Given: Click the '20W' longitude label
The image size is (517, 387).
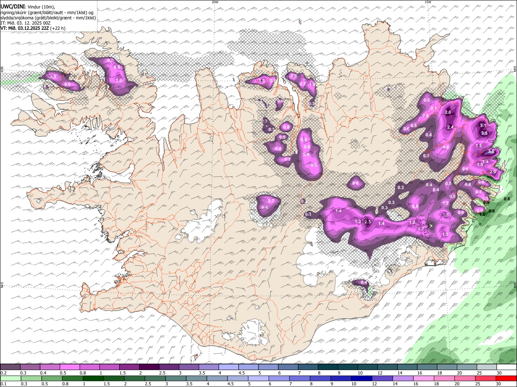Looking at the screenshot, I should [x=215, y=2].
